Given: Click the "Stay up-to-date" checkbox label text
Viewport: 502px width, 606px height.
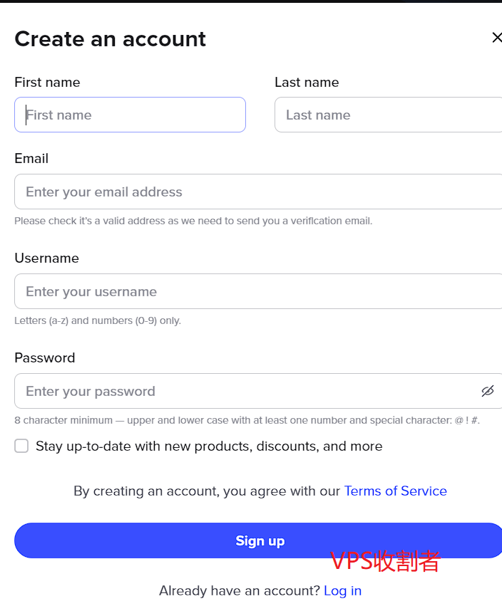Looking at the screenshot, I should [209, 446].
